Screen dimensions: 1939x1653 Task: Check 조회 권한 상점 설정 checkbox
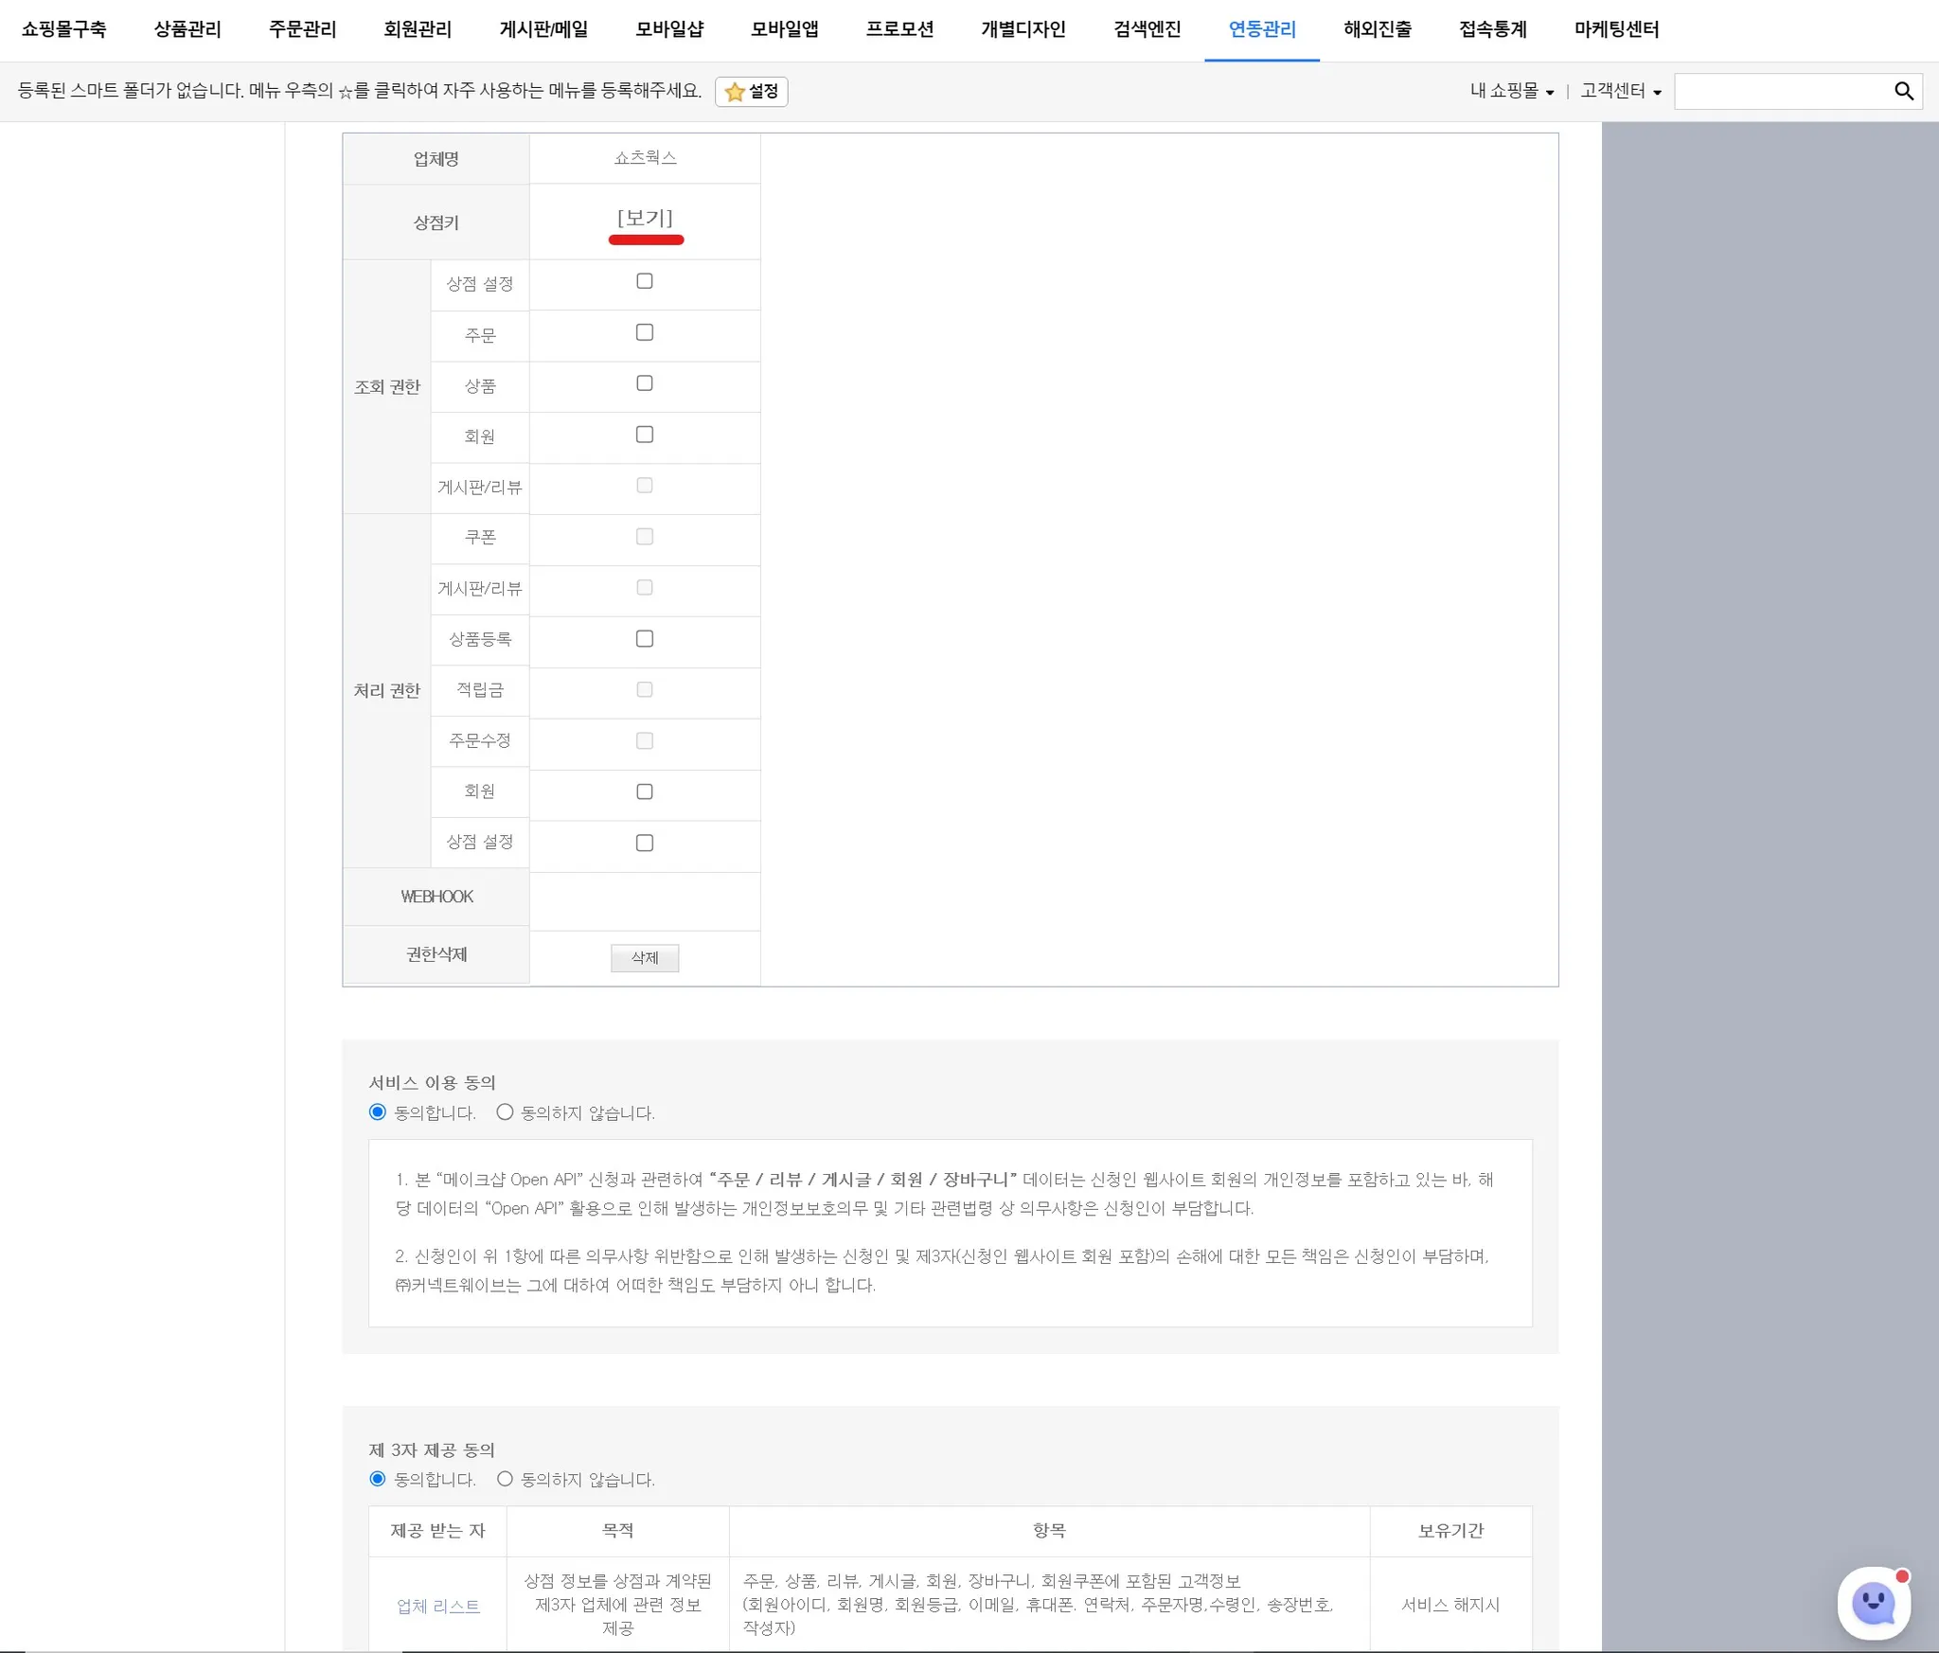point(645,281)
